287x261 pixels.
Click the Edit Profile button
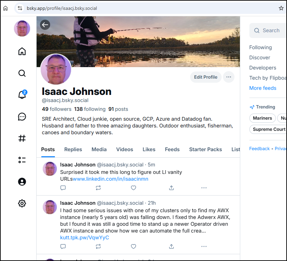[x=206, y=77]
